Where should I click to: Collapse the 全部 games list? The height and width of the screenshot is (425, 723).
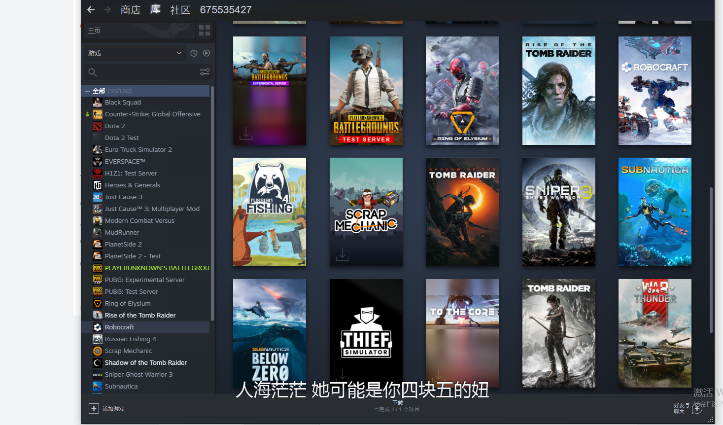coord(88,91)
